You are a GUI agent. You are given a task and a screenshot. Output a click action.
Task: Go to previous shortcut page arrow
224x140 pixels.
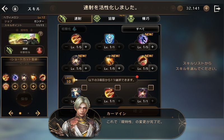point(11,113)
